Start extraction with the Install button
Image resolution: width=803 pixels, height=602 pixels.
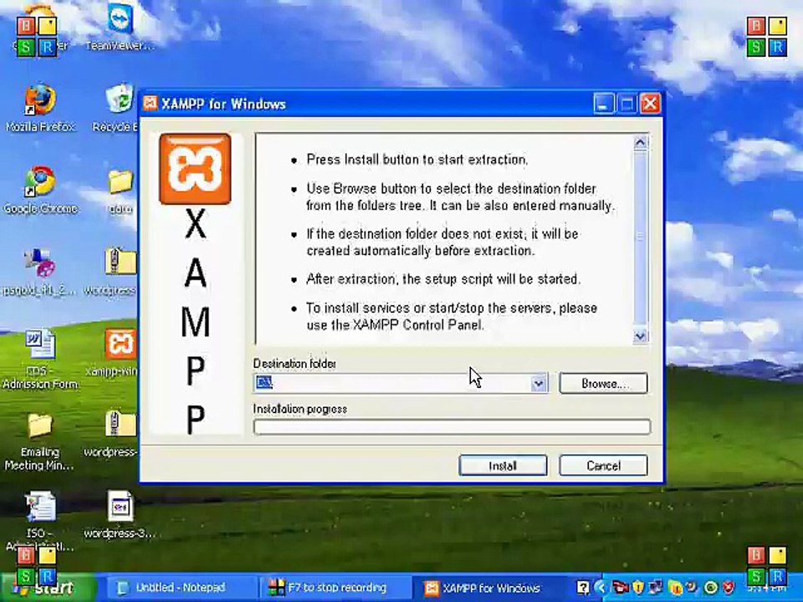[503, 466]
